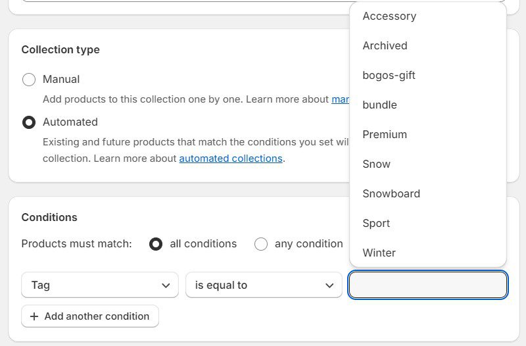This screenshot has height=346, width=526.
Task: Click the chevron arrow in the Tag dropdown
Action: coord(166,285)
